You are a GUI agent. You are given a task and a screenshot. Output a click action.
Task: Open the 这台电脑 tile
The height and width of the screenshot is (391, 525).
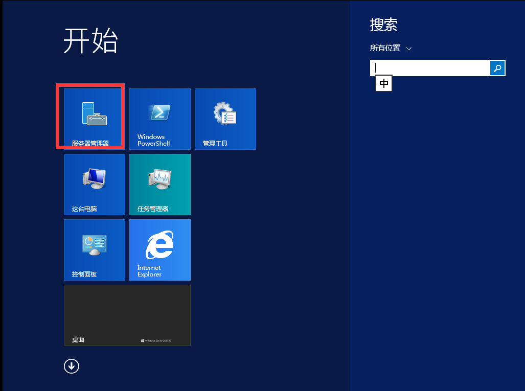(95, 185)
